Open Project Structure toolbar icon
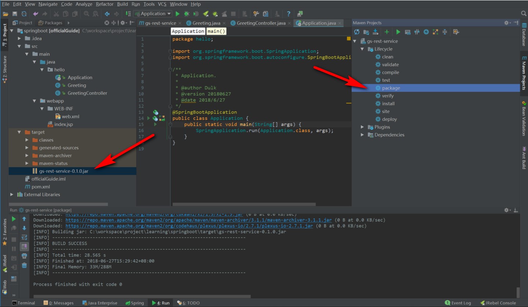This screenshot has width=528, height=307. coord(265,14)
